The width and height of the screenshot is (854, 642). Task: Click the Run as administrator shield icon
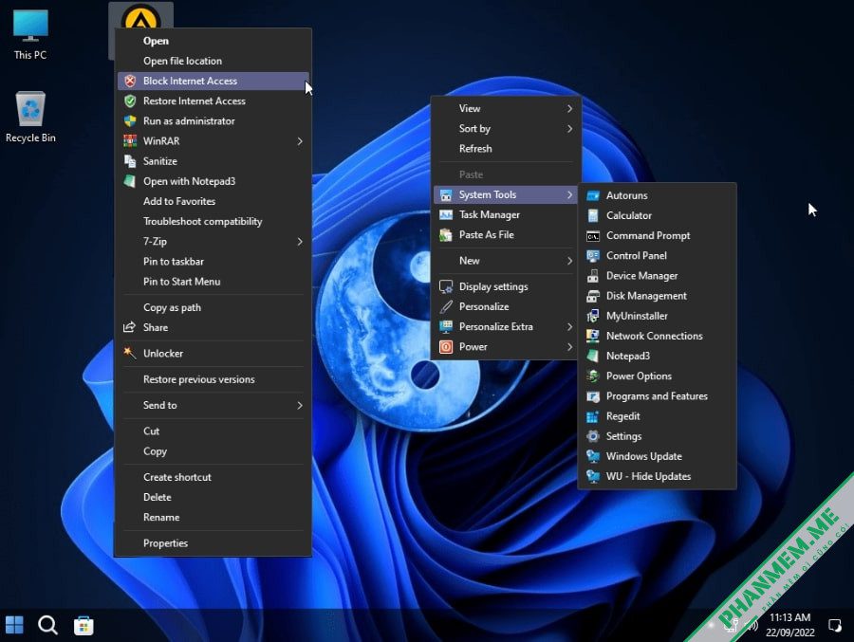click(130, 120)
